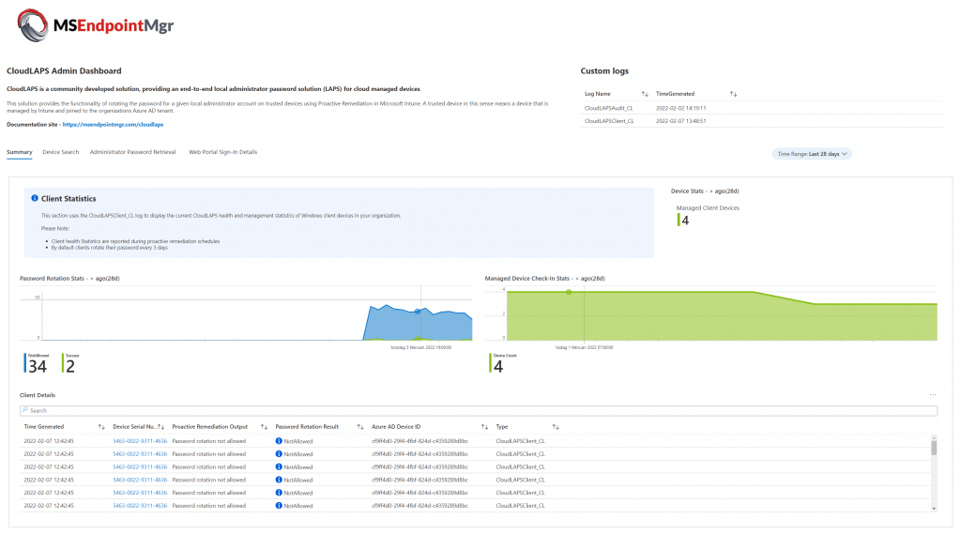Open serial number link in third client row
The height and width of the screenshot is (534, 961).
pos(140,466)
